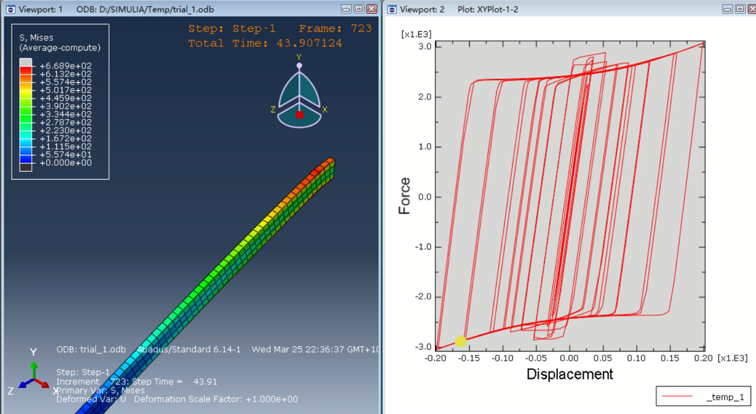Select the X axis on the orientation triad
This screenshot has height=414, width=756.
(x=324, y=109)
